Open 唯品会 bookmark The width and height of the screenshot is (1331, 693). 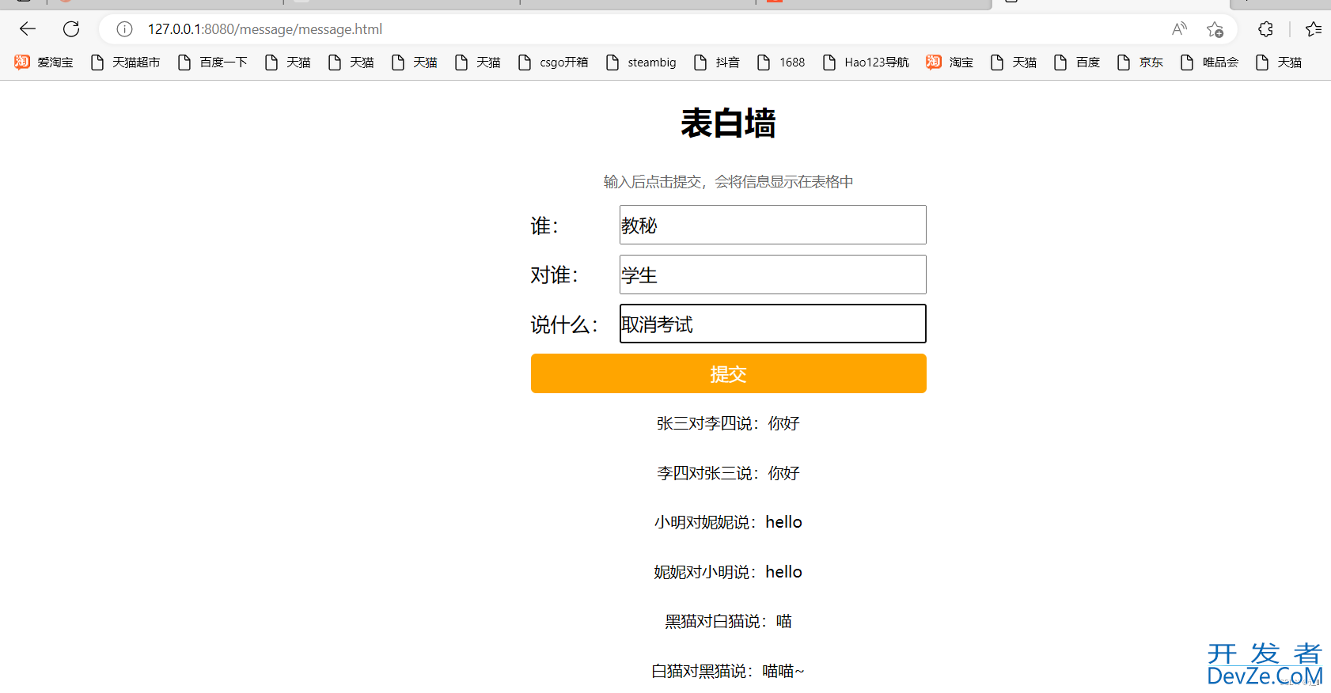pyautogui.click(x=1209, y=62)
